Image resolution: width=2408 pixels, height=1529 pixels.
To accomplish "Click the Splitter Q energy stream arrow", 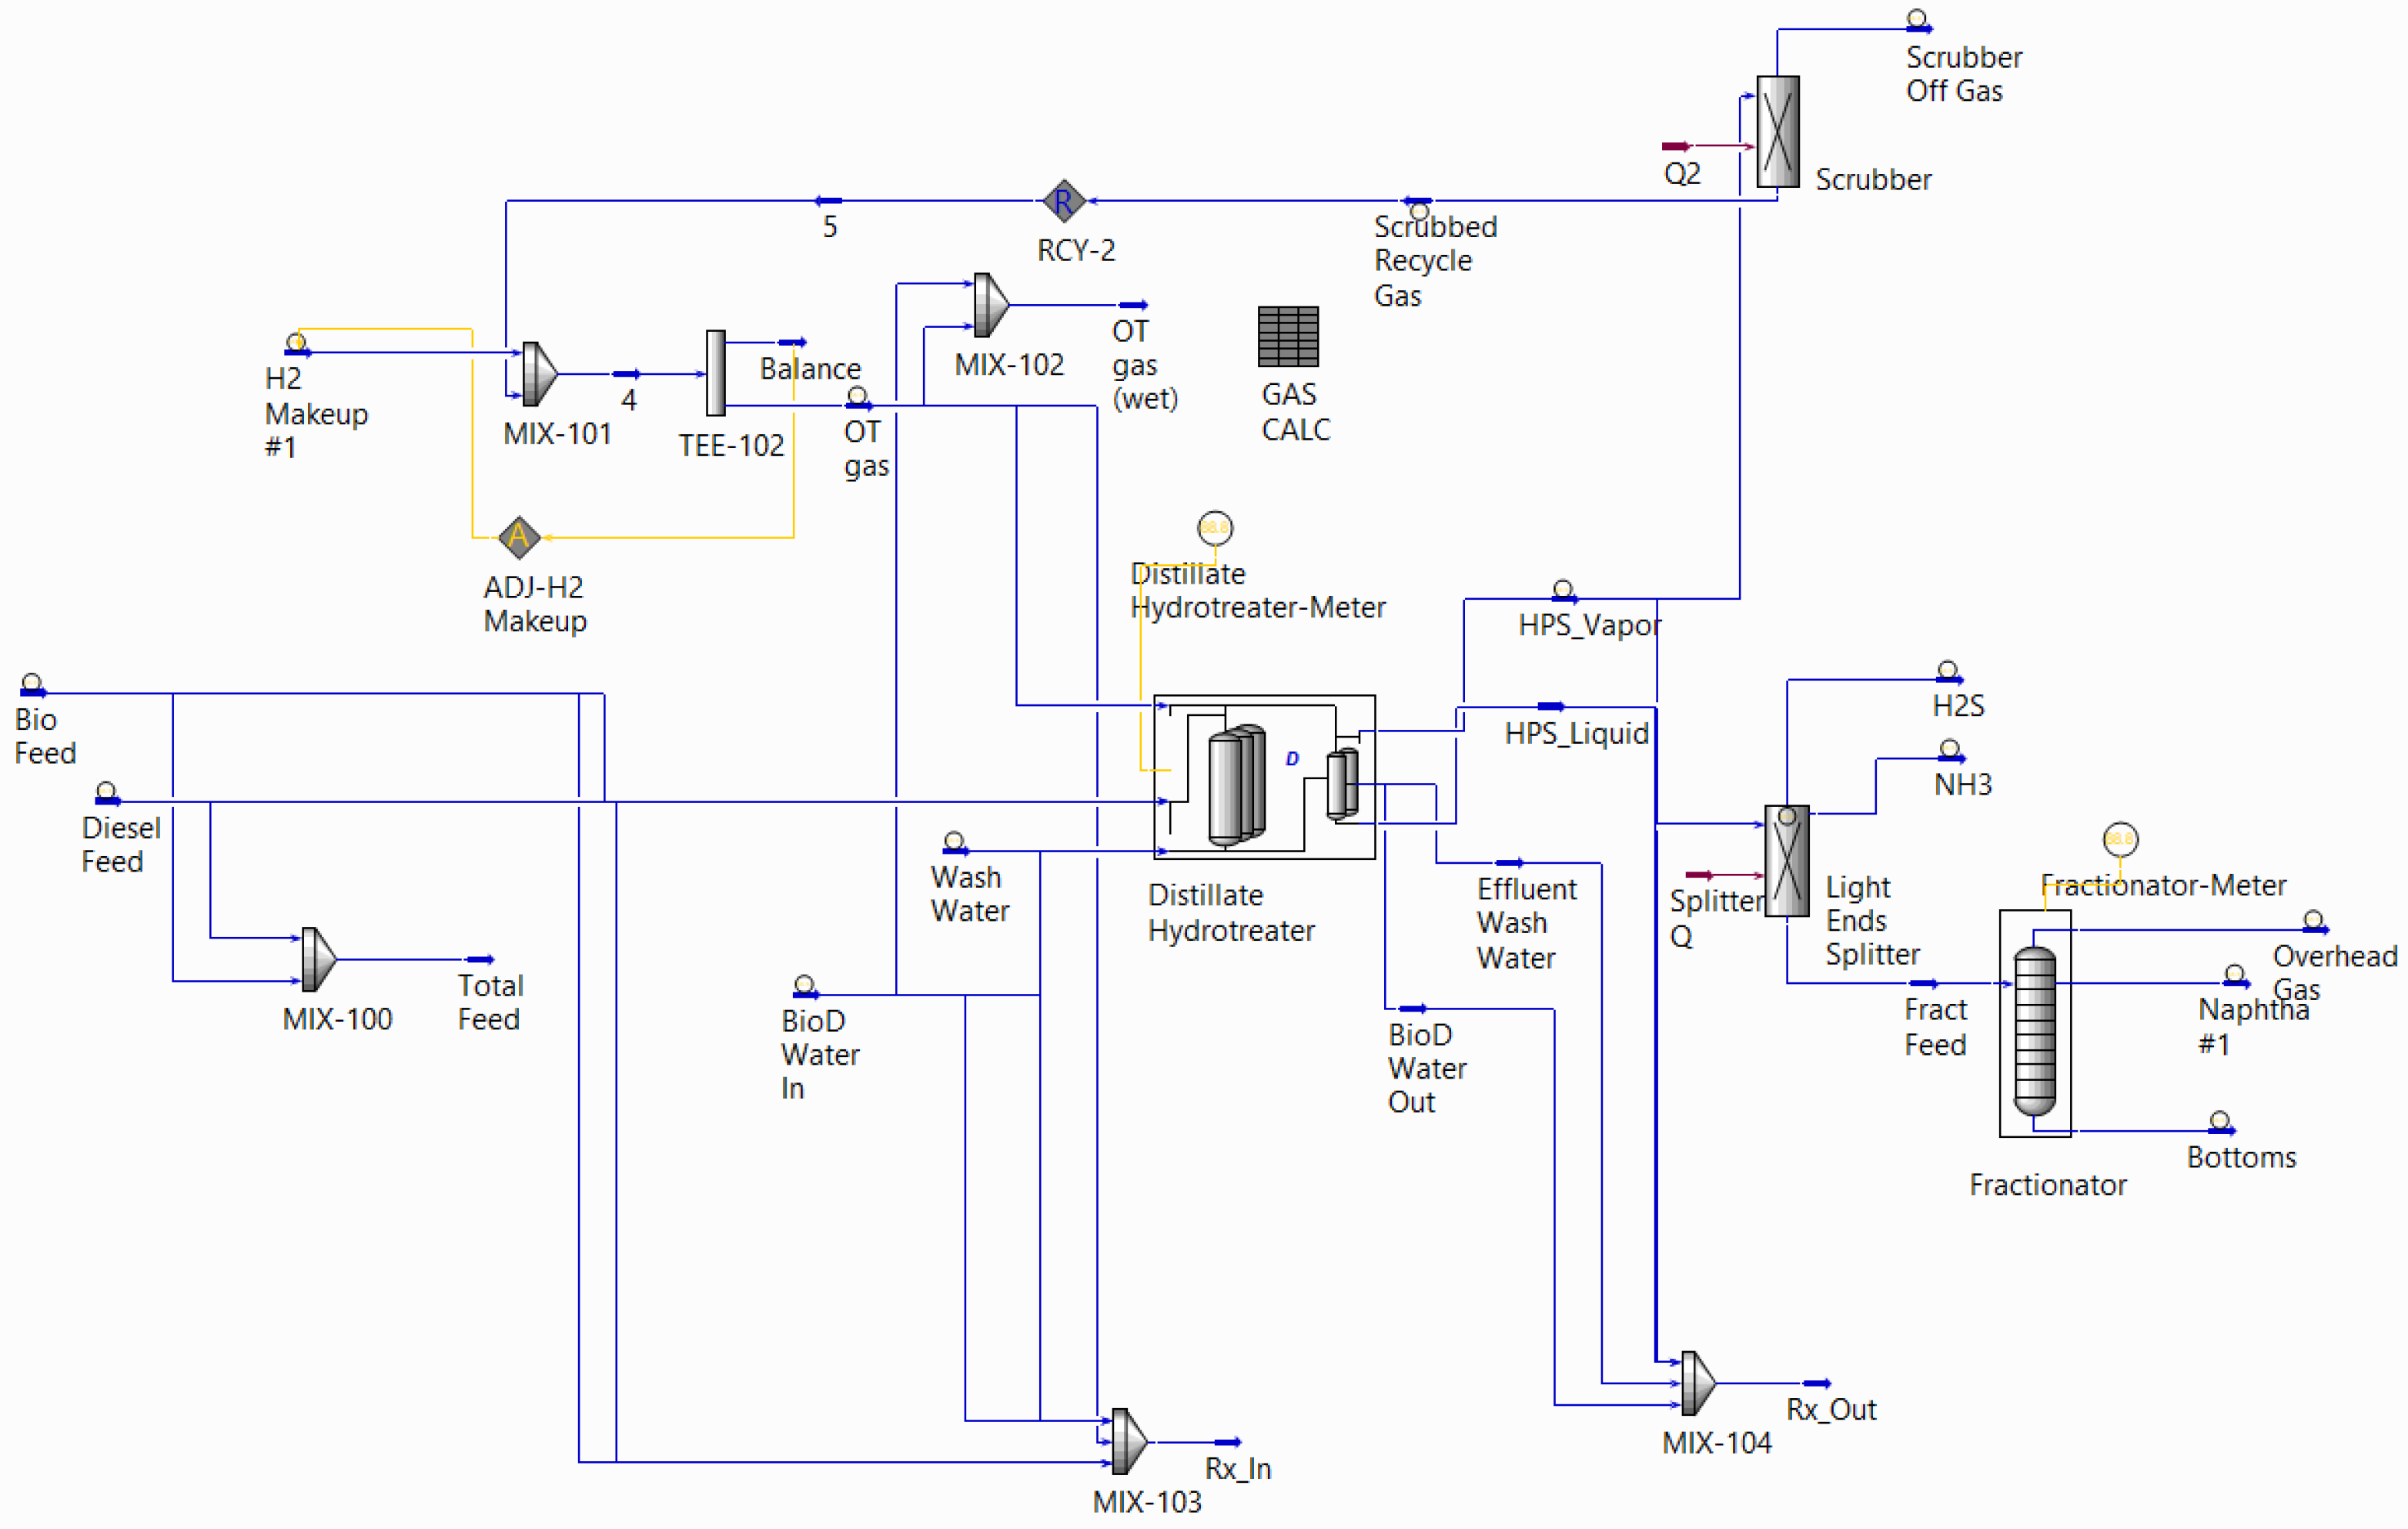I will (1699, 875).
